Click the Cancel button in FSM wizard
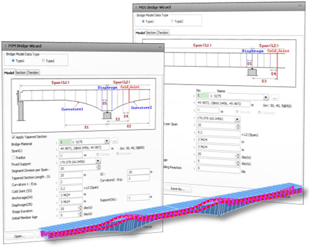This screenshot has width=309, height=247. (148, 227)
